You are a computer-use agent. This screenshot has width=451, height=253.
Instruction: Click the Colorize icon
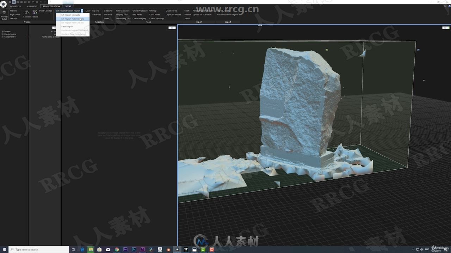point(27,14)
